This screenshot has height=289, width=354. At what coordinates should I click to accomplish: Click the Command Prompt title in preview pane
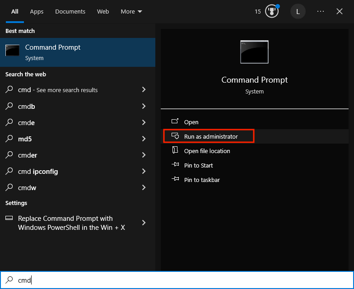tap(255, 80)
